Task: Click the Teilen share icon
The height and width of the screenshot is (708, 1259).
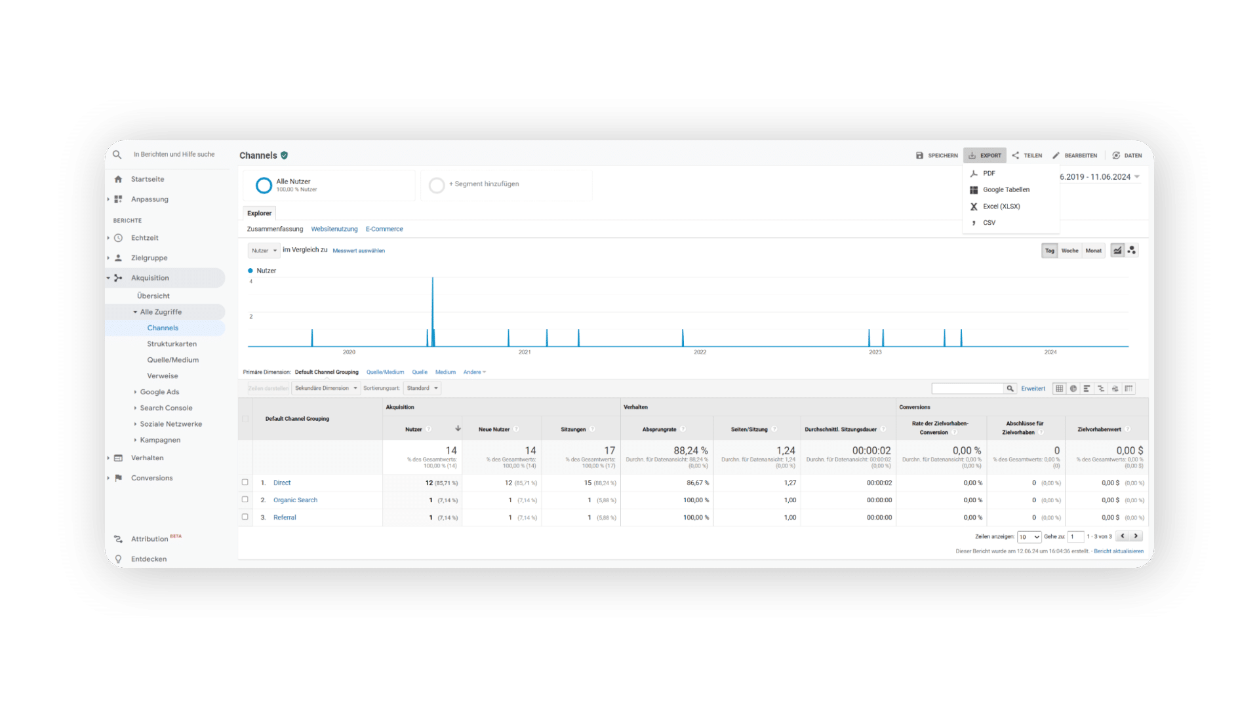Action: tap(1015, 155)
